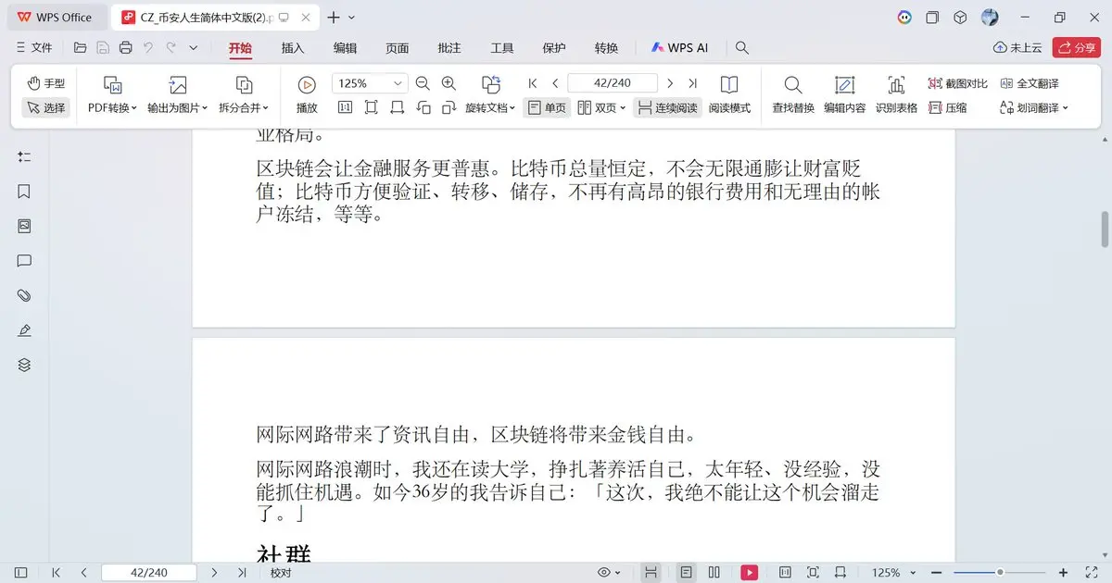Go to previous page in toolbar
The width and height of the screenshot is (1112, 583).
[555, 83]
